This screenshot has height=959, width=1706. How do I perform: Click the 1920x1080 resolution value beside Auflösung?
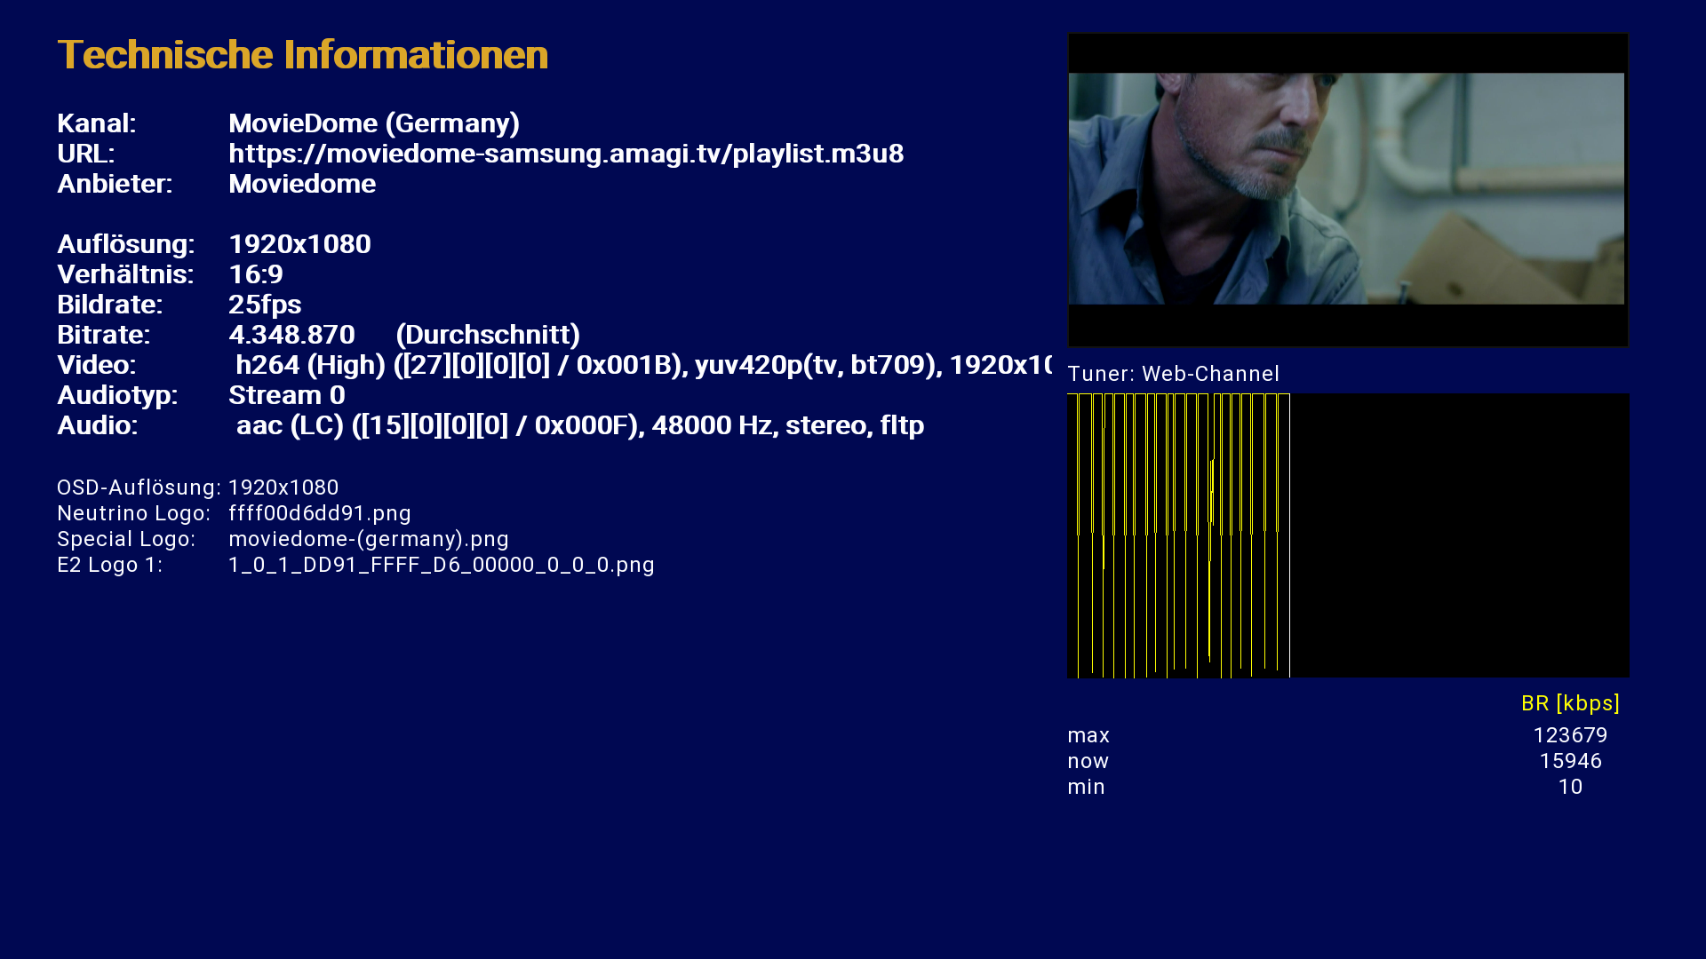point(299,244)
